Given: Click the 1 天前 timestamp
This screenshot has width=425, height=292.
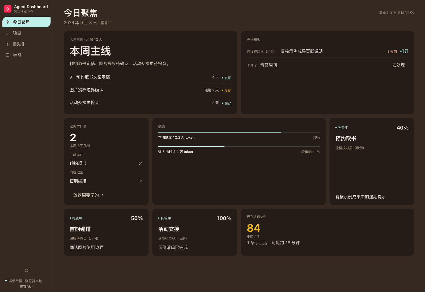Looking at the screenshot, I should [392, 52].
